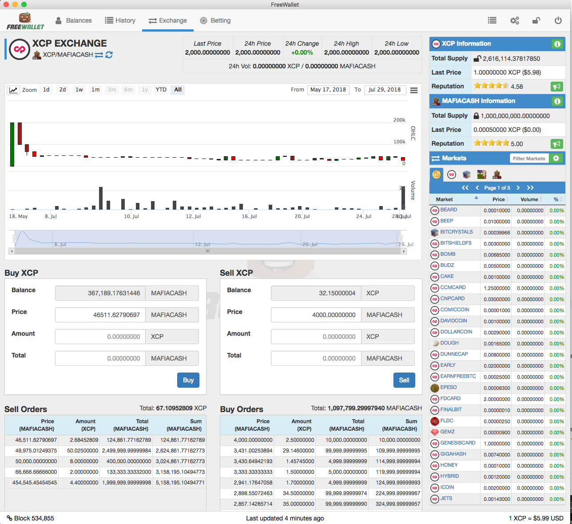Sort markets by Volume column
Viewport: 572px width, 524px height.
528,199
